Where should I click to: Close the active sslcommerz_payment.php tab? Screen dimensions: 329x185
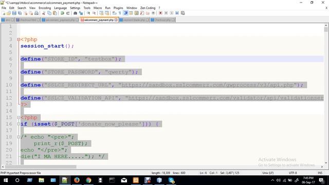(x=116, y=20)
